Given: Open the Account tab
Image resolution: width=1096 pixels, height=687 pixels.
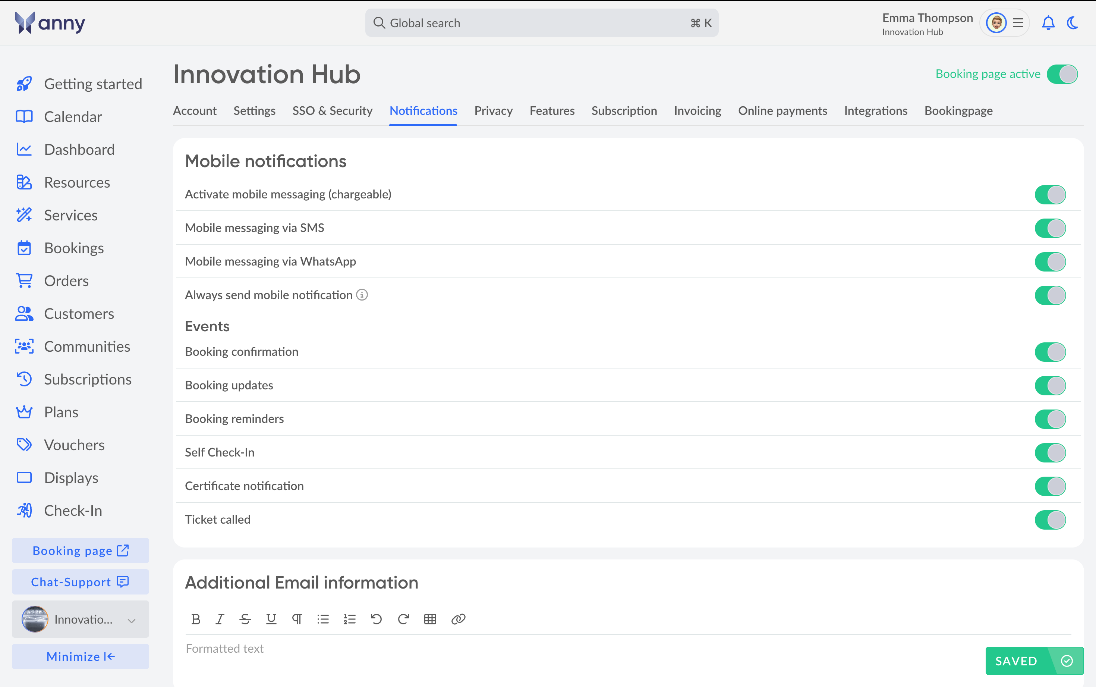Looking at the screenshot, I should click(195, 111).
